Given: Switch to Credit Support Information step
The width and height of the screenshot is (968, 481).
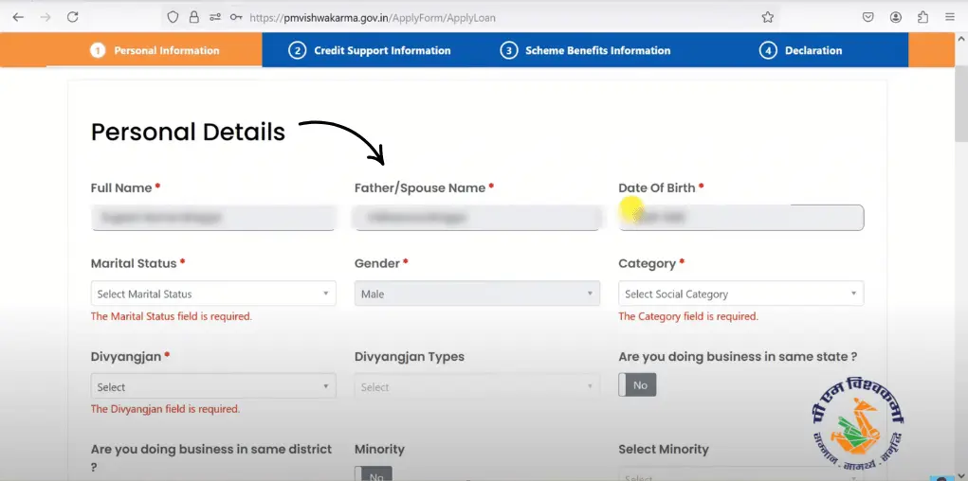Looking at the screenshot, I should point(370,50).
